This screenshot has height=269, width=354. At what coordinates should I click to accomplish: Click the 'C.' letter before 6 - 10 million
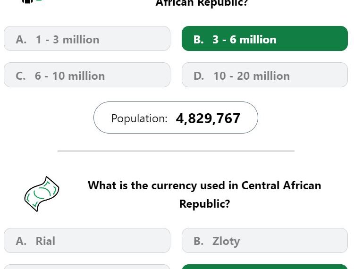click(x=21, y=76)
